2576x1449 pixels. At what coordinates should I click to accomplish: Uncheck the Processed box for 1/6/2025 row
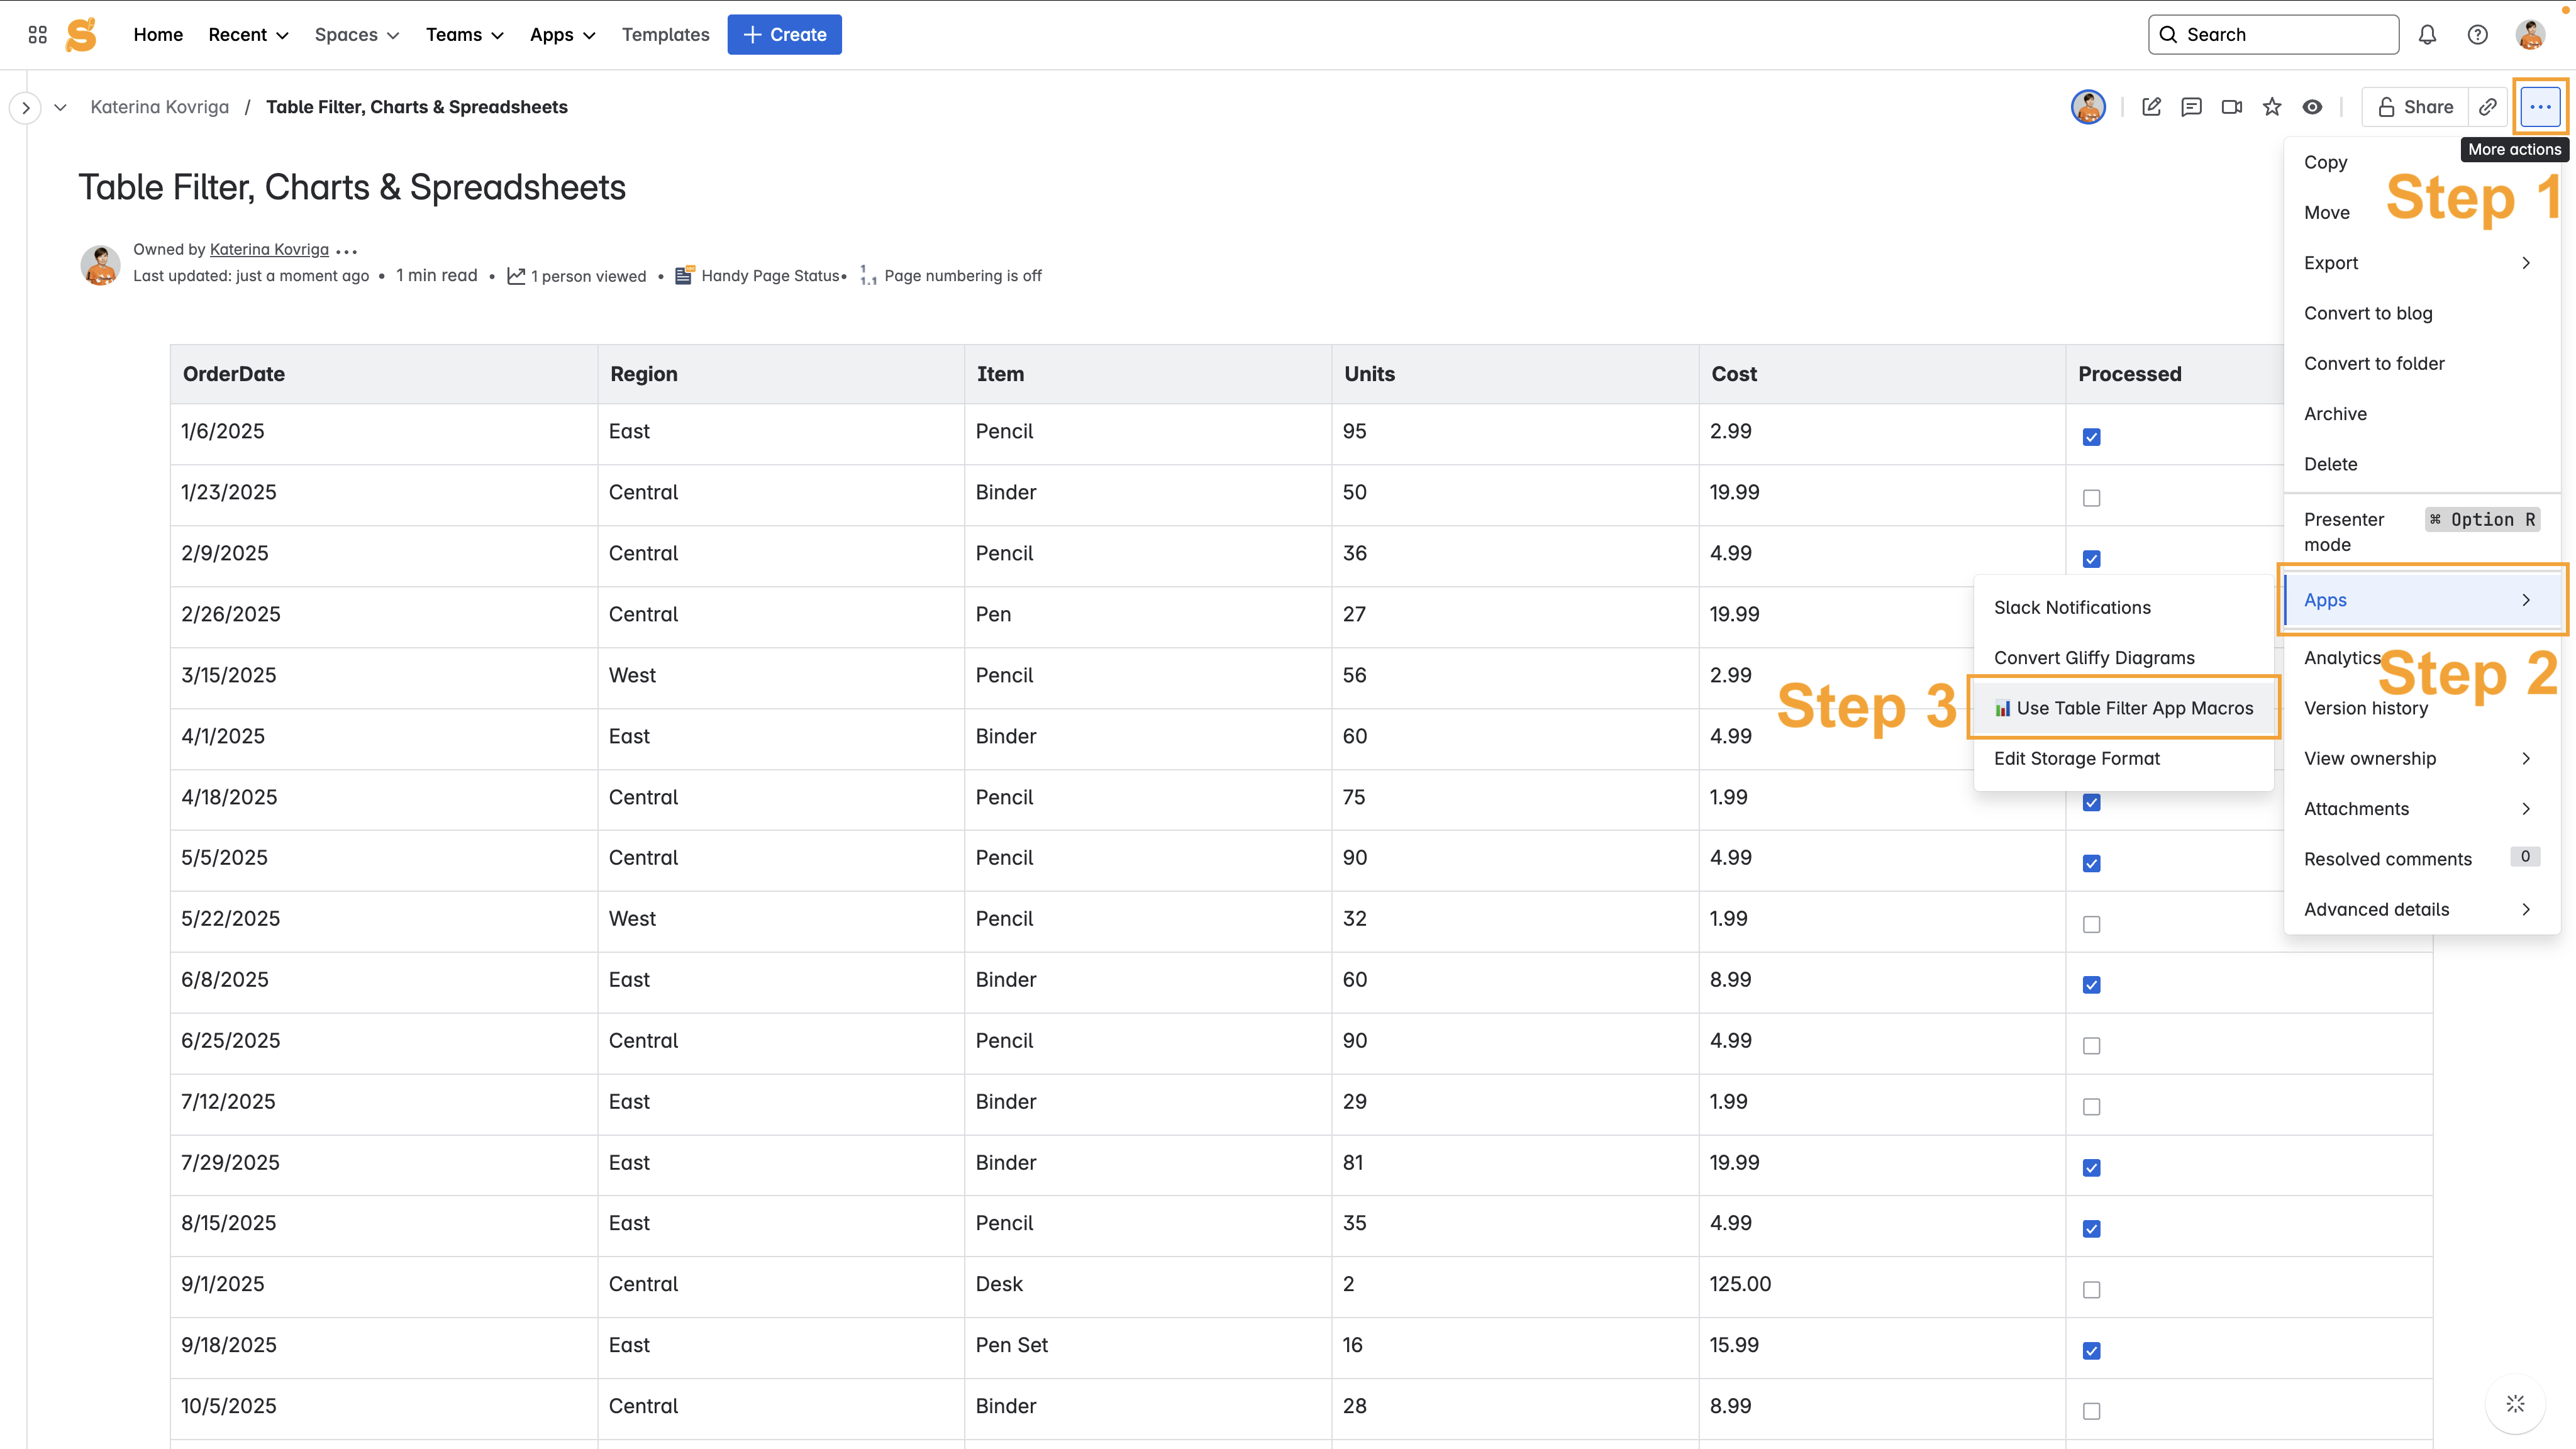[2091, 437]
